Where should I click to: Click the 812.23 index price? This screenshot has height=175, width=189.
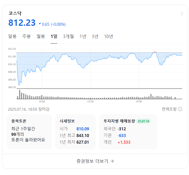[x=22, y=23]
